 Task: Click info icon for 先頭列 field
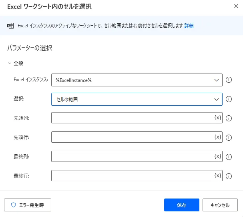[229, 118]
